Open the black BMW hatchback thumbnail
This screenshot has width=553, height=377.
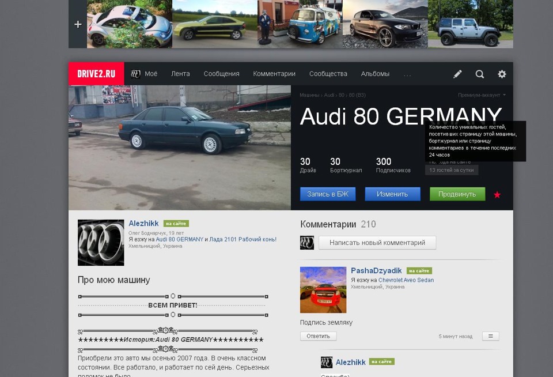[x=385, y=24]
